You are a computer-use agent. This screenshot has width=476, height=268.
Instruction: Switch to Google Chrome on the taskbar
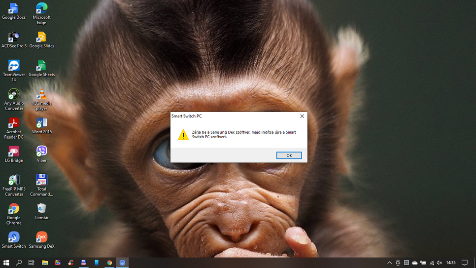[x=109, y=263]
